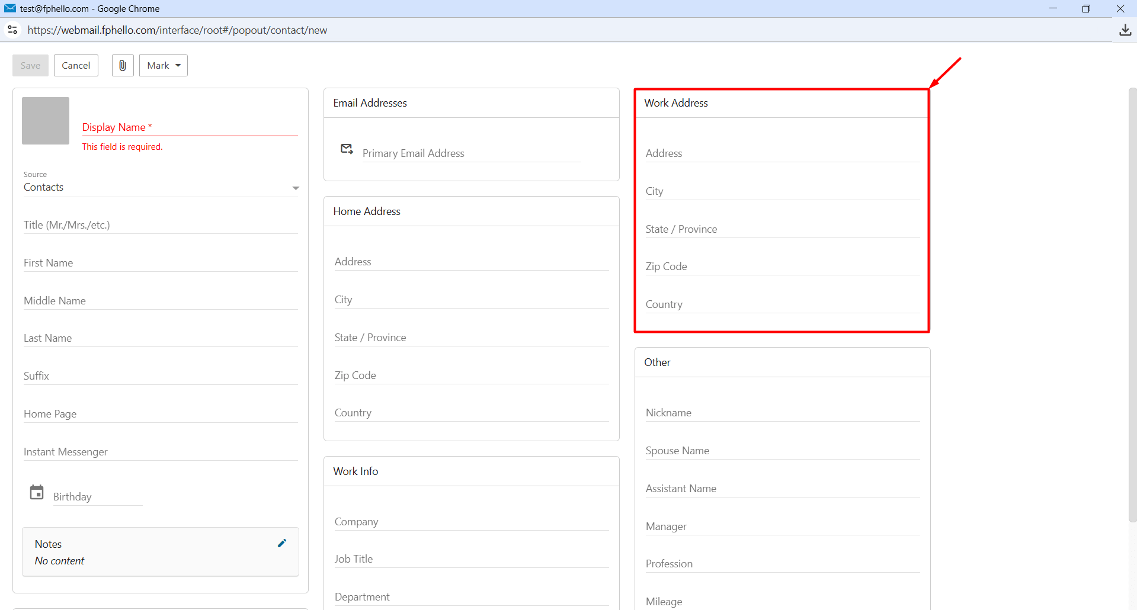
Task: Click the Birthday calendar icon
Action: point(37,492)
